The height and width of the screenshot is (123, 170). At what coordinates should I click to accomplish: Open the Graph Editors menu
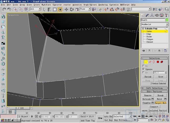90,5
